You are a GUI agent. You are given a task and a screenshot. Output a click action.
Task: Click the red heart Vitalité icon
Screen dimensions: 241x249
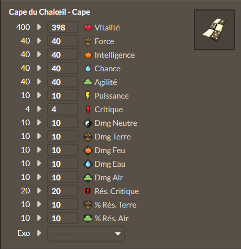tap(88, 28)
